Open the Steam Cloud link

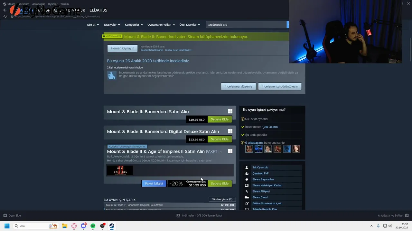260,197
